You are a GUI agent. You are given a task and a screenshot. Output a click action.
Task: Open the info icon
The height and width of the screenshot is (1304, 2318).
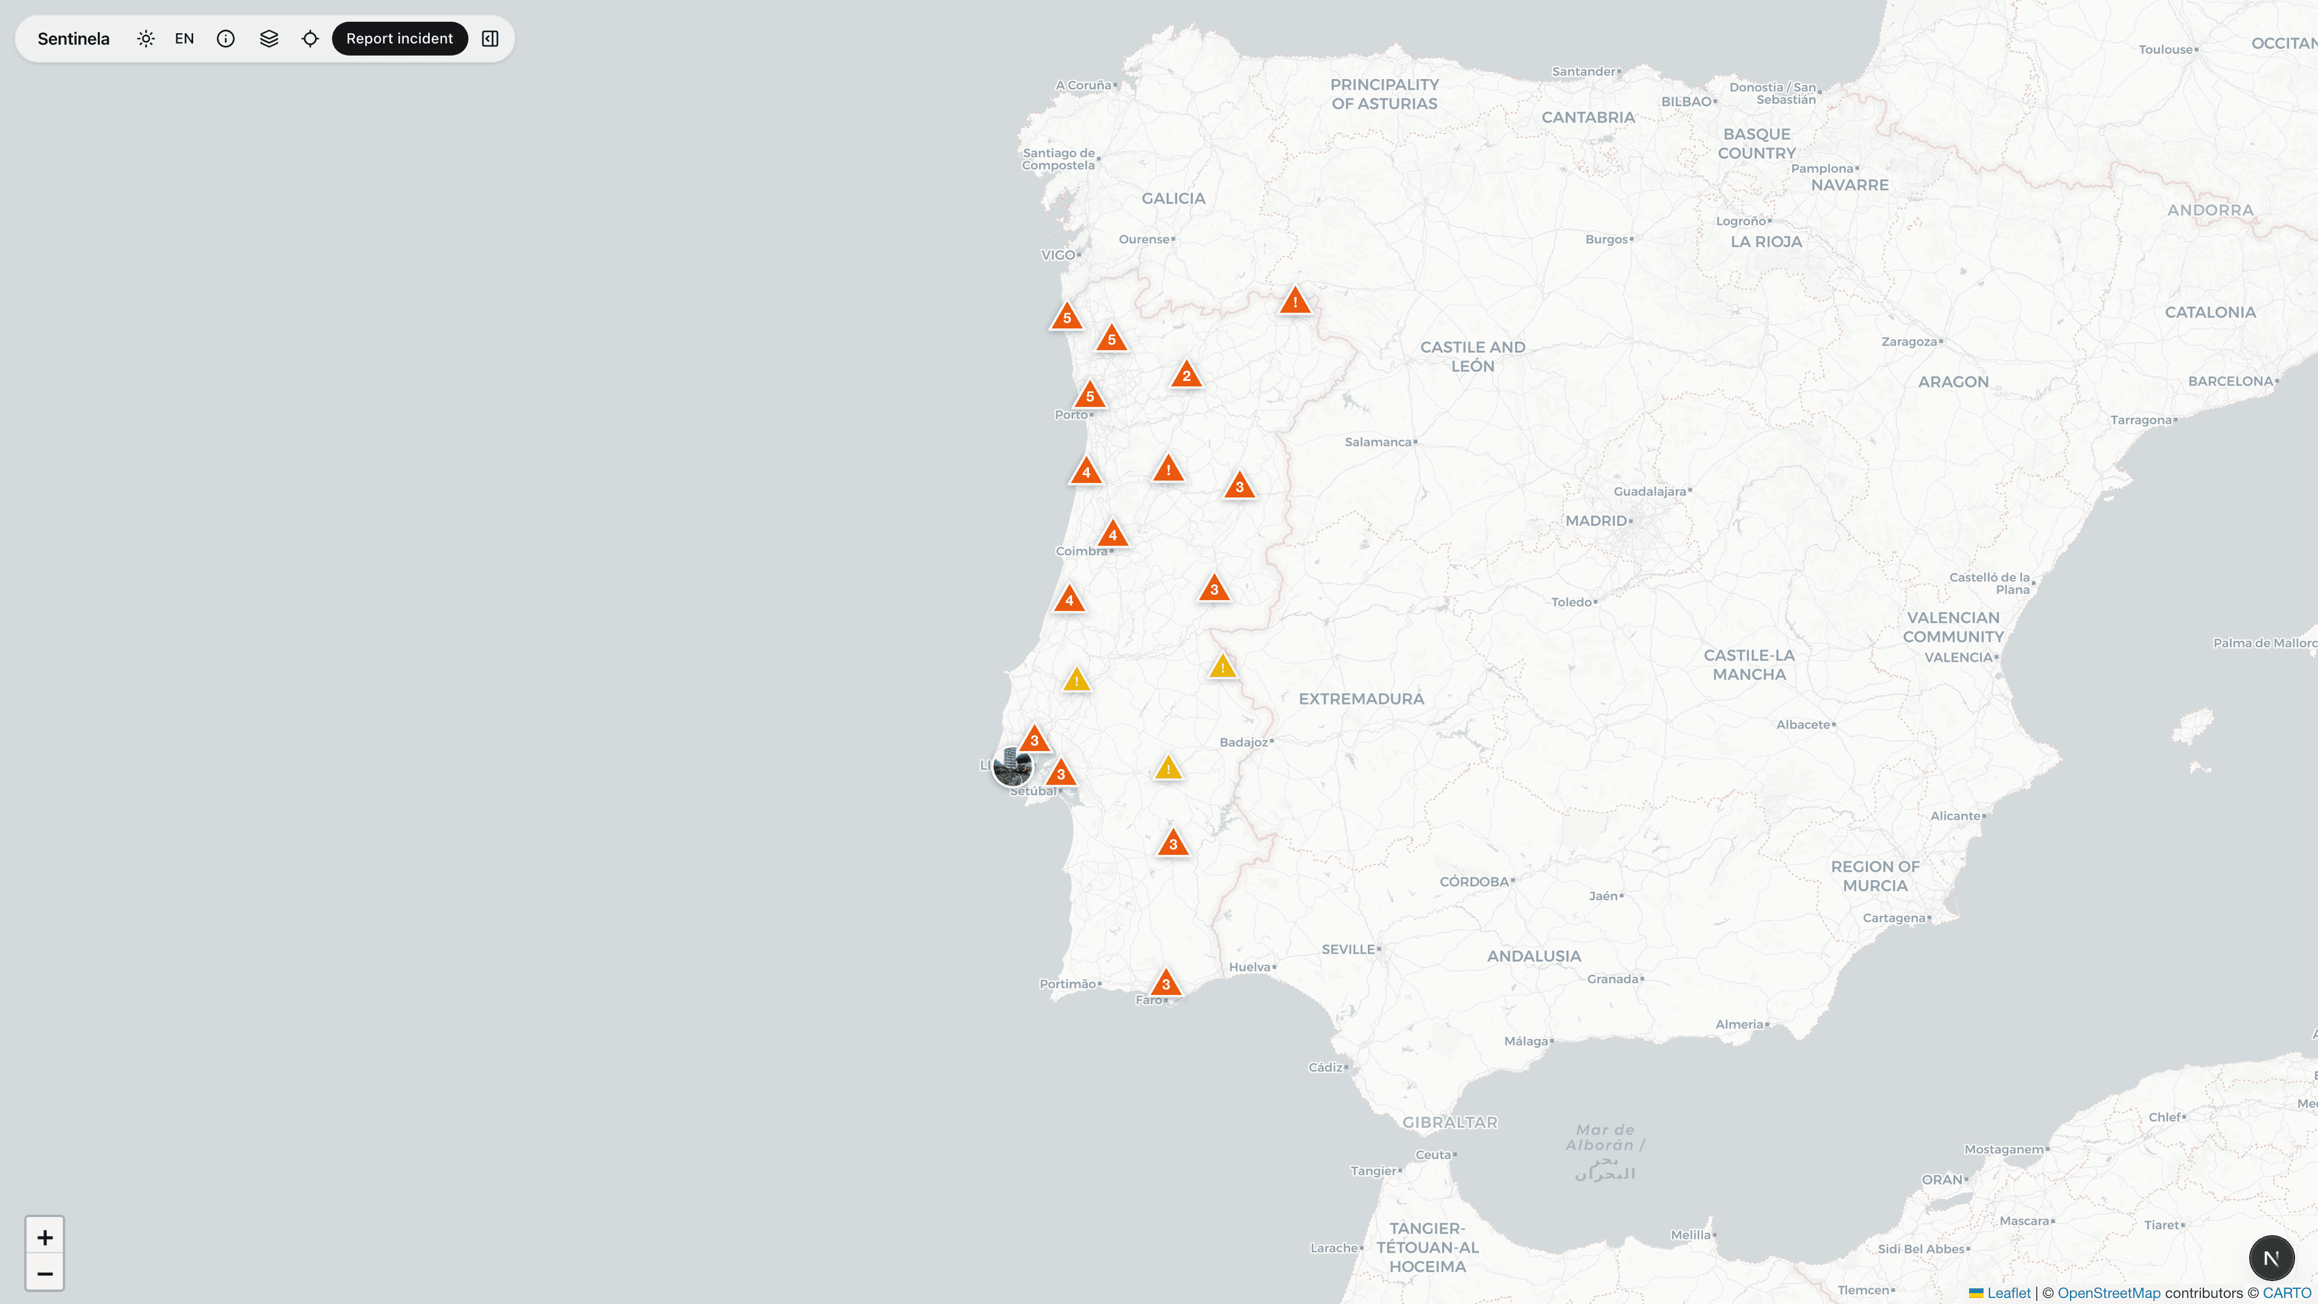tap(226, 39)
